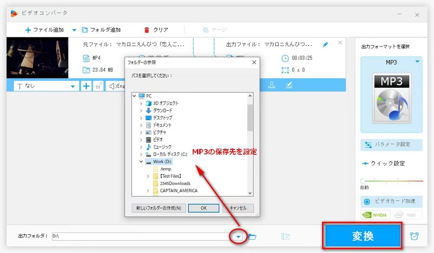Click キャンセル in the folder dialog

pos(238,208)
